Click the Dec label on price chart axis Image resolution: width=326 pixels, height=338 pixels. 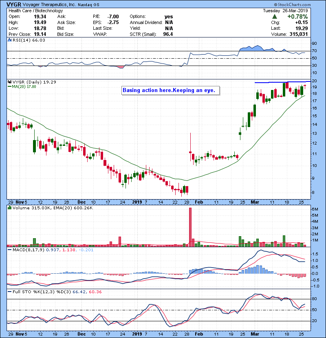click(81, 202)
